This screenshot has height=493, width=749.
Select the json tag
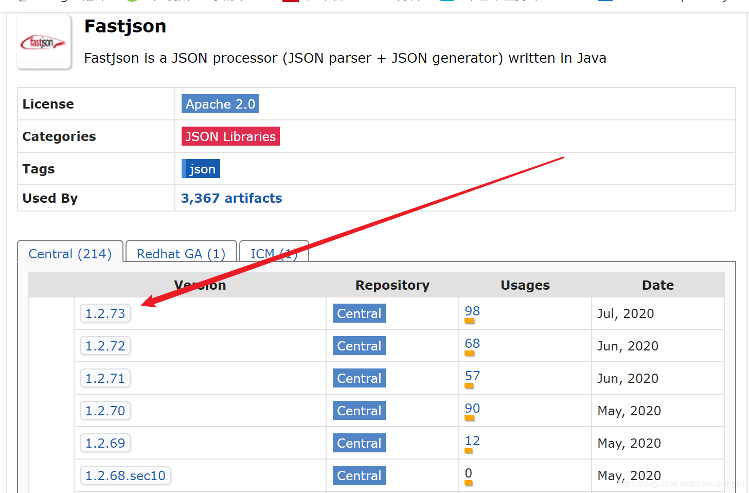[201, 168]
